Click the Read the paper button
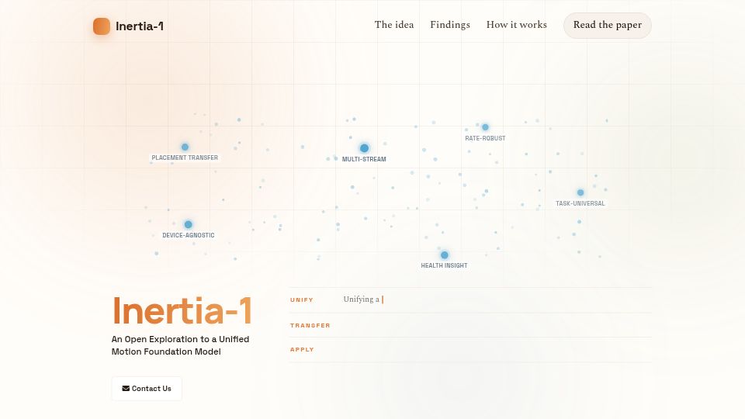Image resolution: width=745 pixels, height=419 pixels. (x=607, y=25)
